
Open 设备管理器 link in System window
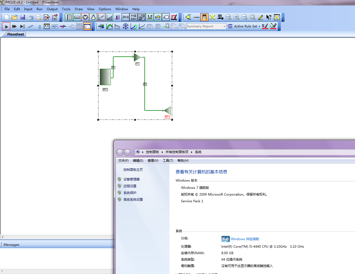coord(132,179)
